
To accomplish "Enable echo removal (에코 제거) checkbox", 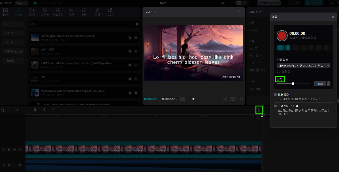I will [275, 94].
